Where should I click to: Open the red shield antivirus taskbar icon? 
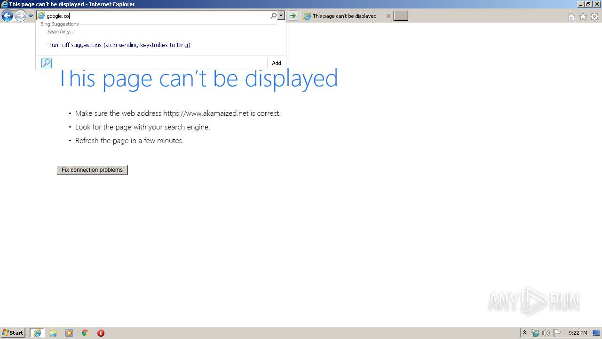coord(101,333)
